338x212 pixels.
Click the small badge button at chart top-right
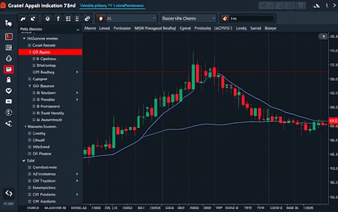(x=323, y=37)
